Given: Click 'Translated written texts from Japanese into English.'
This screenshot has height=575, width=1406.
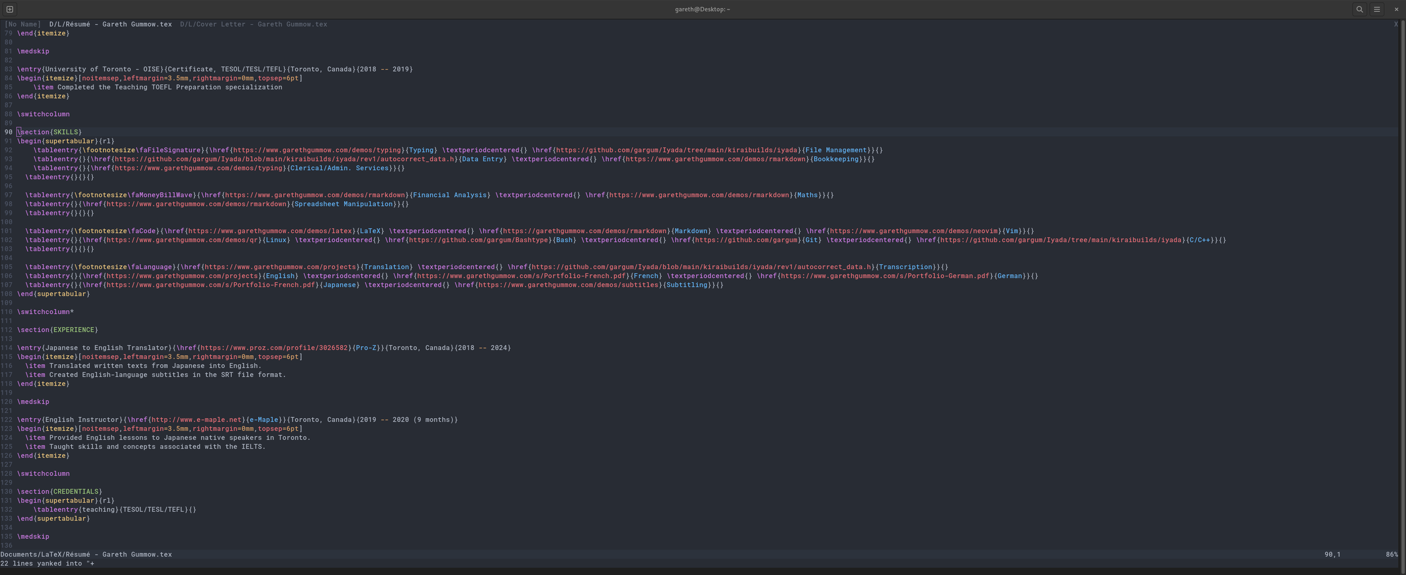Looking at the screenshot, I should (155, 366).
